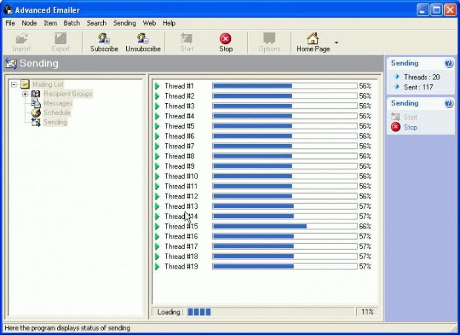Image resolution: width=460 pixels, height=335 pixels.
Task: Click the window resize grip in status bar
Action: click(x=455, y=329)
